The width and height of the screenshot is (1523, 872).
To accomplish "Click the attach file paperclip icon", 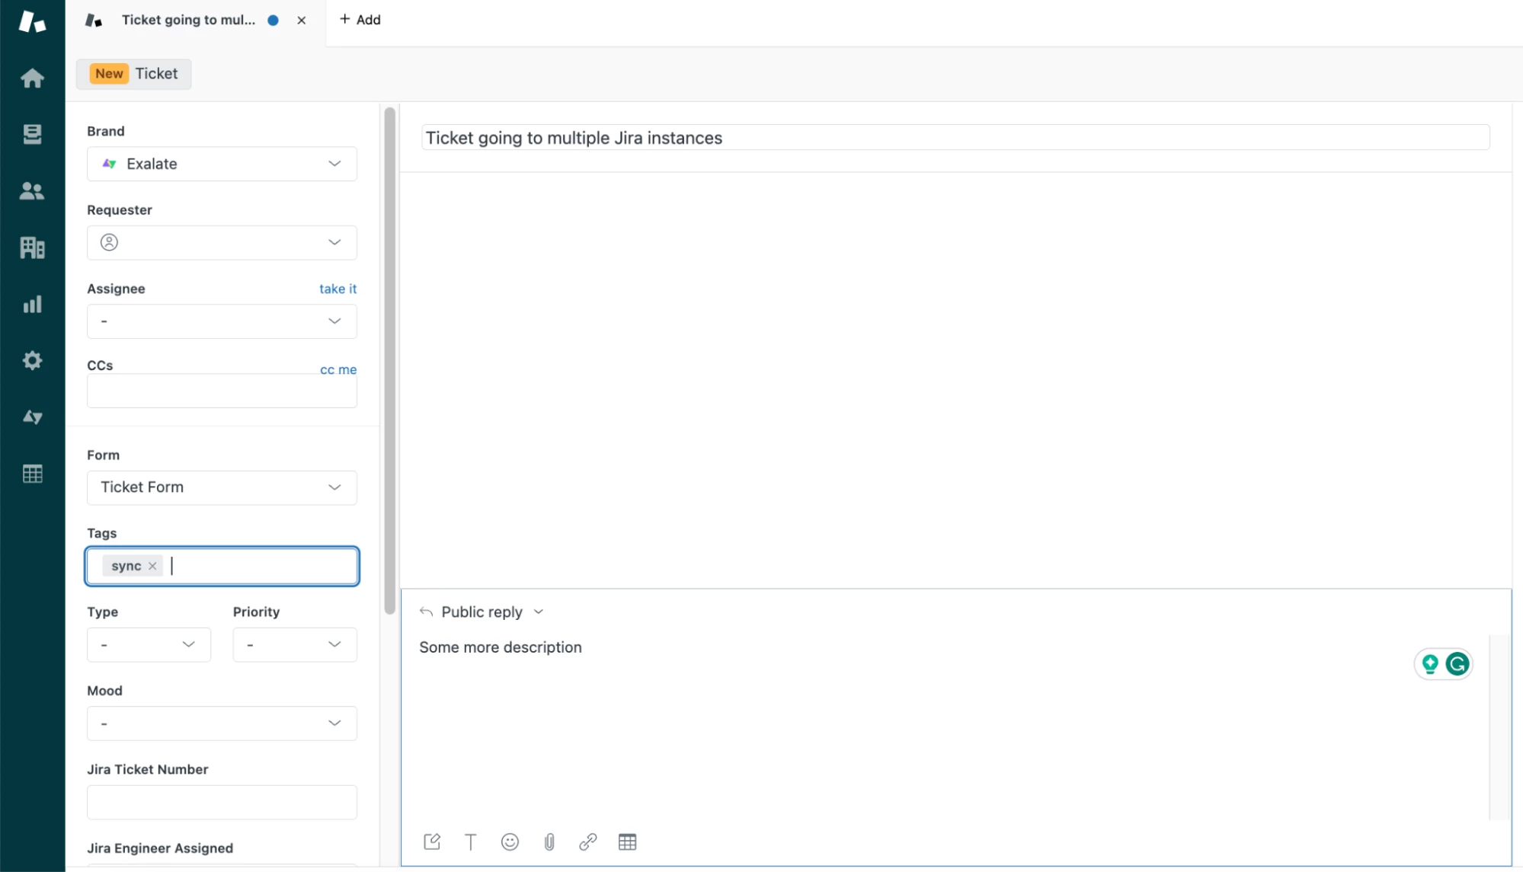I will click(549, 842).
